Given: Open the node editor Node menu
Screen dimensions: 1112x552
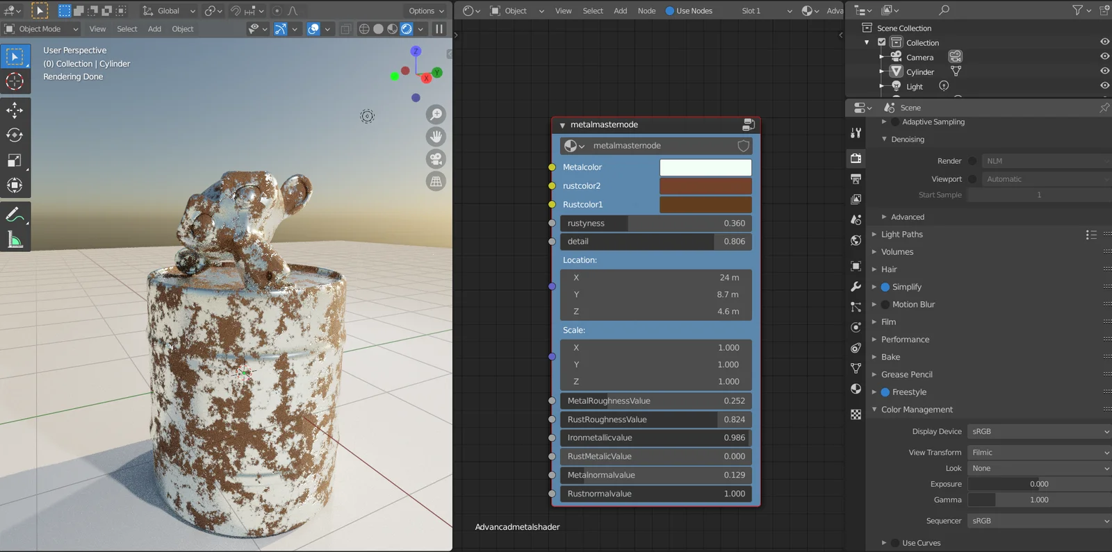Looking at the screenshot, I should (647, 11).
